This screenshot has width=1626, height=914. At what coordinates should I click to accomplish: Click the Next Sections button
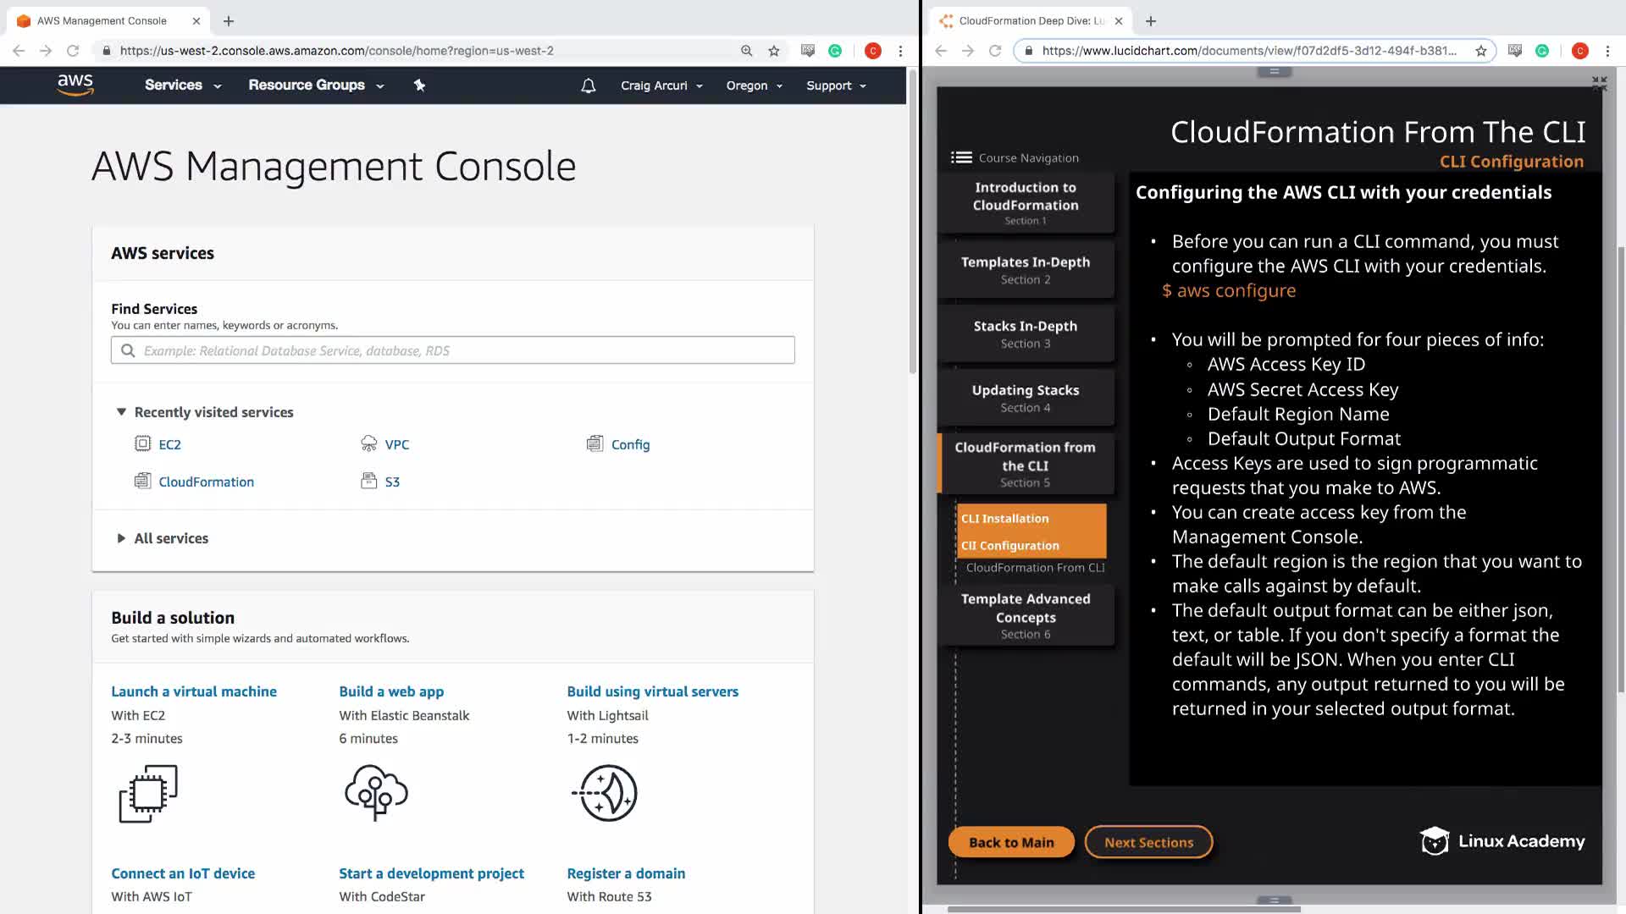(x=1148, y=842)
